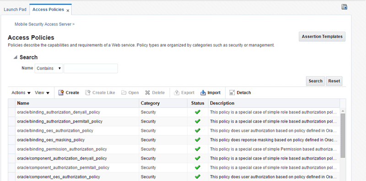Viewport: 366px width, 181px height.
Task: Click Security category of binding_oes_masking_policy row
Action: 148,140
